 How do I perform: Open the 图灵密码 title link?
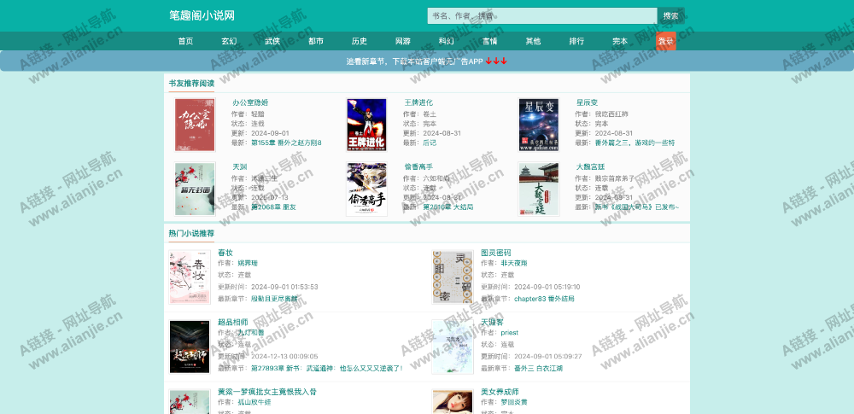tap(495, 253)
